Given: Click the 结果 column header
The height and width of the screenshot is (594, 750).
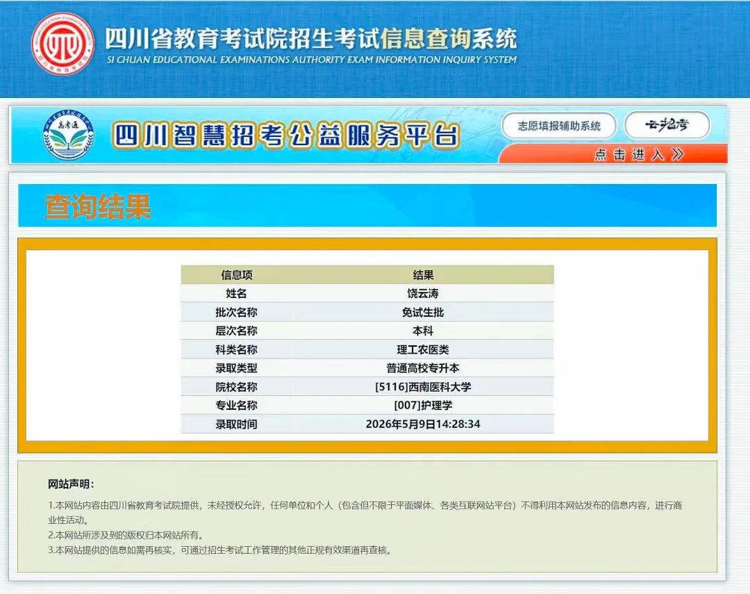Looking at the screenshot, I should [423, 274].
